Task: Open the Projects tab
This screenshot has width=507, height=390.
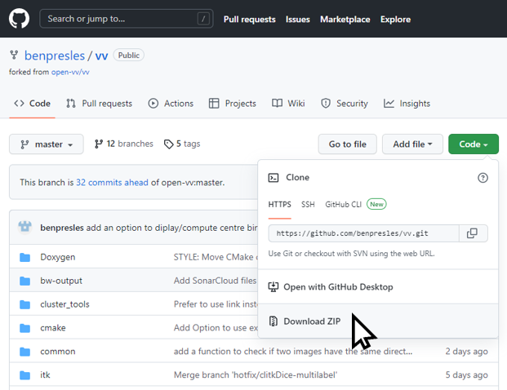Action: 232,104
